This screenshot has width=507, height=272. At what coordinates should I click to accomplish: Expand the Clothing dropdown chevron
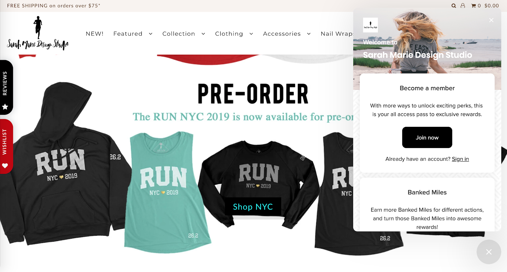tap(251, 34)
